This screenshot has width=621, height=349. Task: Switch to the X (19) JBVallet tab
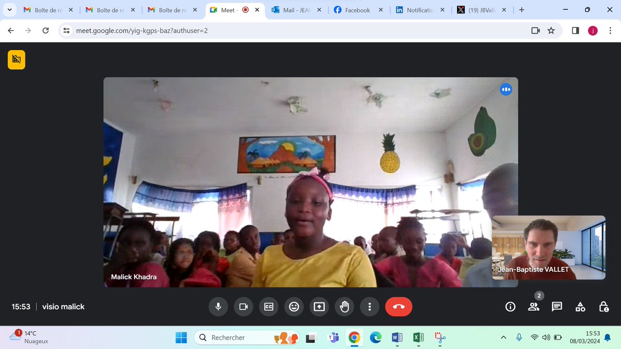click(x=481, y=10)
